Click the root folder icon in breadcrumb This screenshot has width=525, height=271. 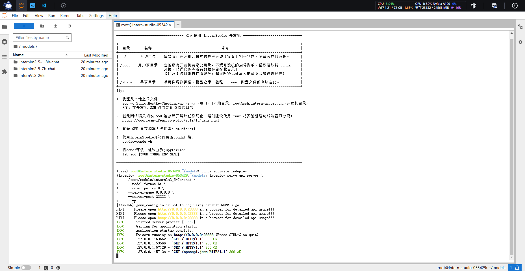pos(16,46)
